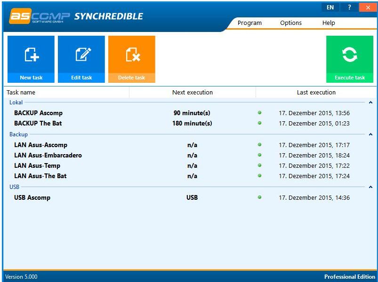Click the ASCOMP logo

tap(39, 16)
